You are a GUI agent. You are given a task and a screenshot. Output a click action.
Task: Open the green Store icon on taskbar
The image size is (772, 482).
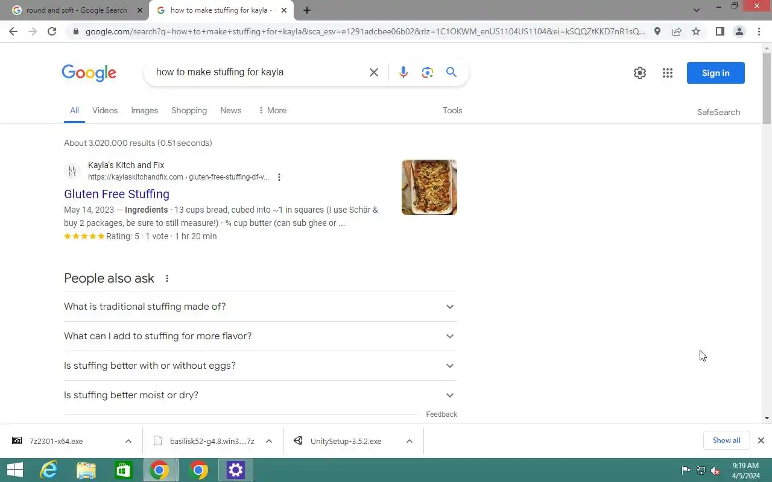click(x=124, y=470)
